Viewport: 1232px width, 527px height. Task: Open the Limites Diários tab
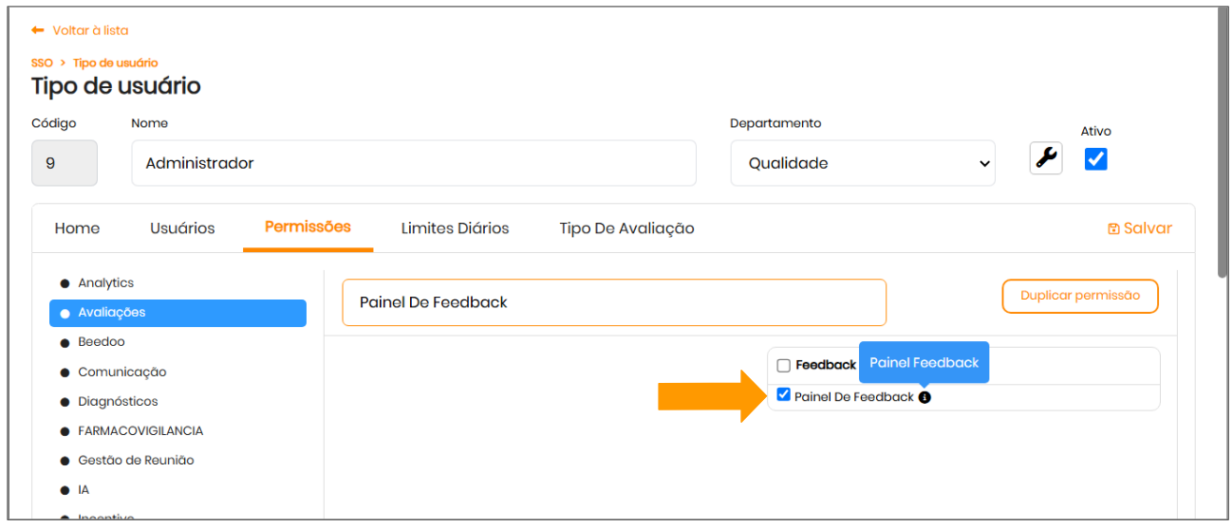pyautogui.click(x=455, y=228)
